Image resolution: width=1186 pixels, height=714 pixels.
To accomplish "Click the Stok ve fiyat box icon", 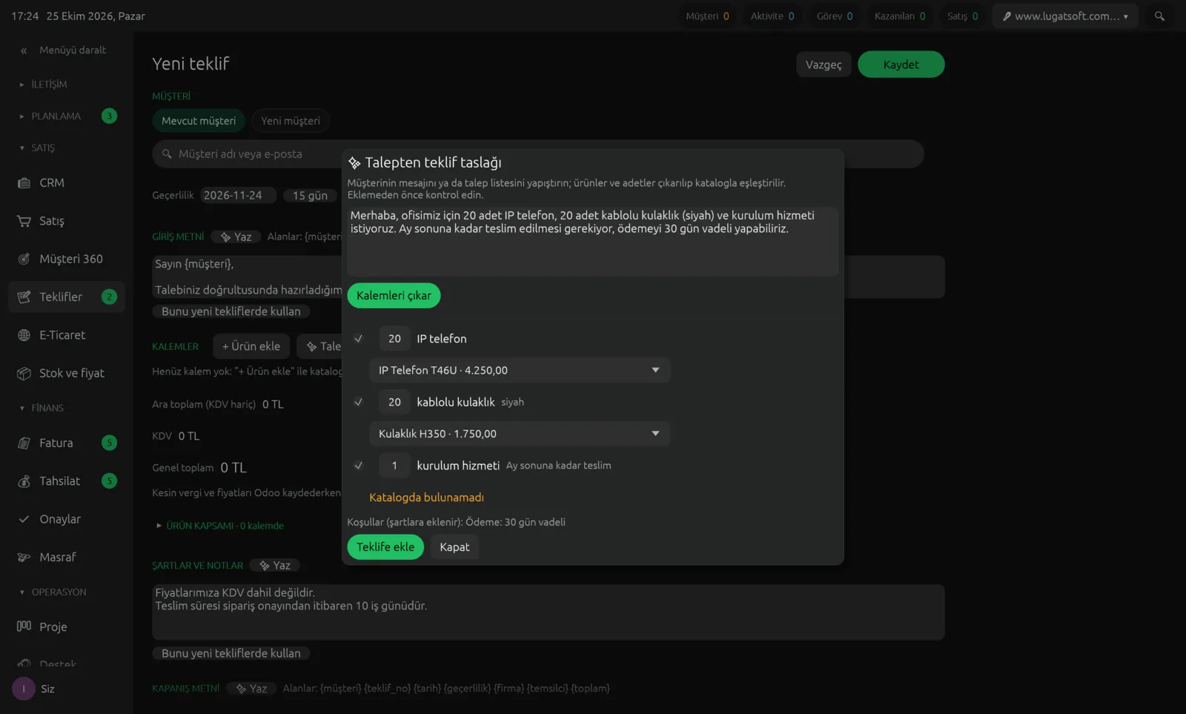I will click(x=24, y=373).
